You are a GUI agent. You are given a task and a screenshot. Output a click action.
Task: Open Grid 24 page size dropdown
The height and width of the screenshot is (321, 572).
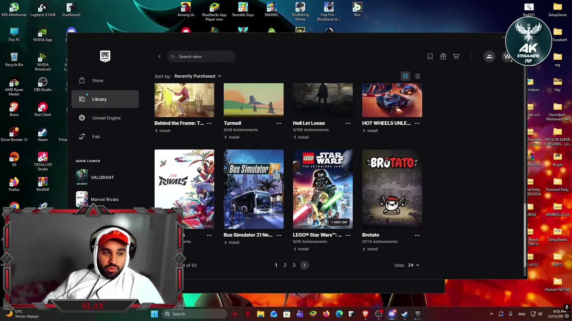pyautogui.click(x=413, y=265)
